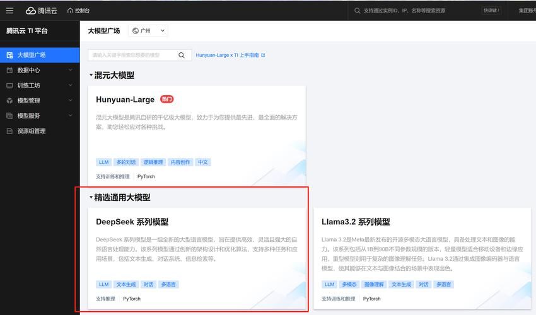536x315 pixels.
Task: Click the LLM tag on DeepSeek card
Action: 103,284
